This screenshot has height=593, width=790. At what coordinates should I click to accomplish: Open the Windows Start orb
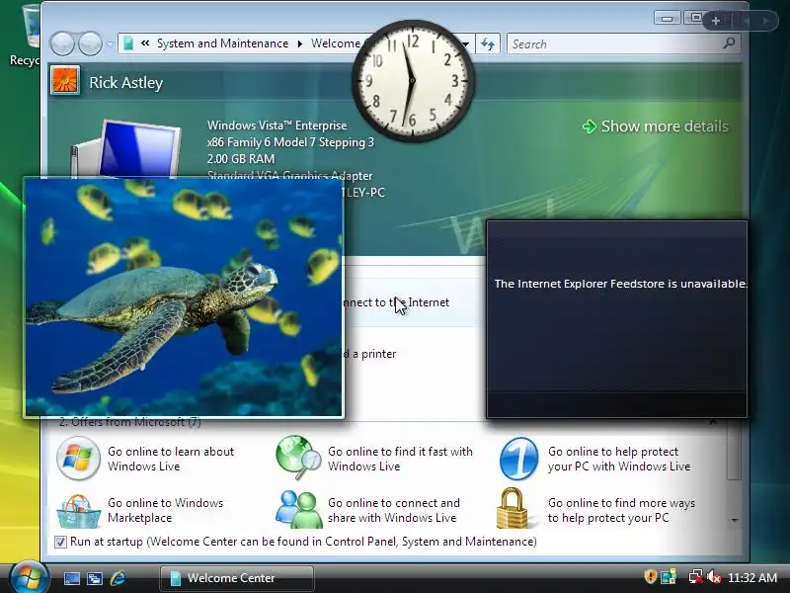click(x=30, y=577)
